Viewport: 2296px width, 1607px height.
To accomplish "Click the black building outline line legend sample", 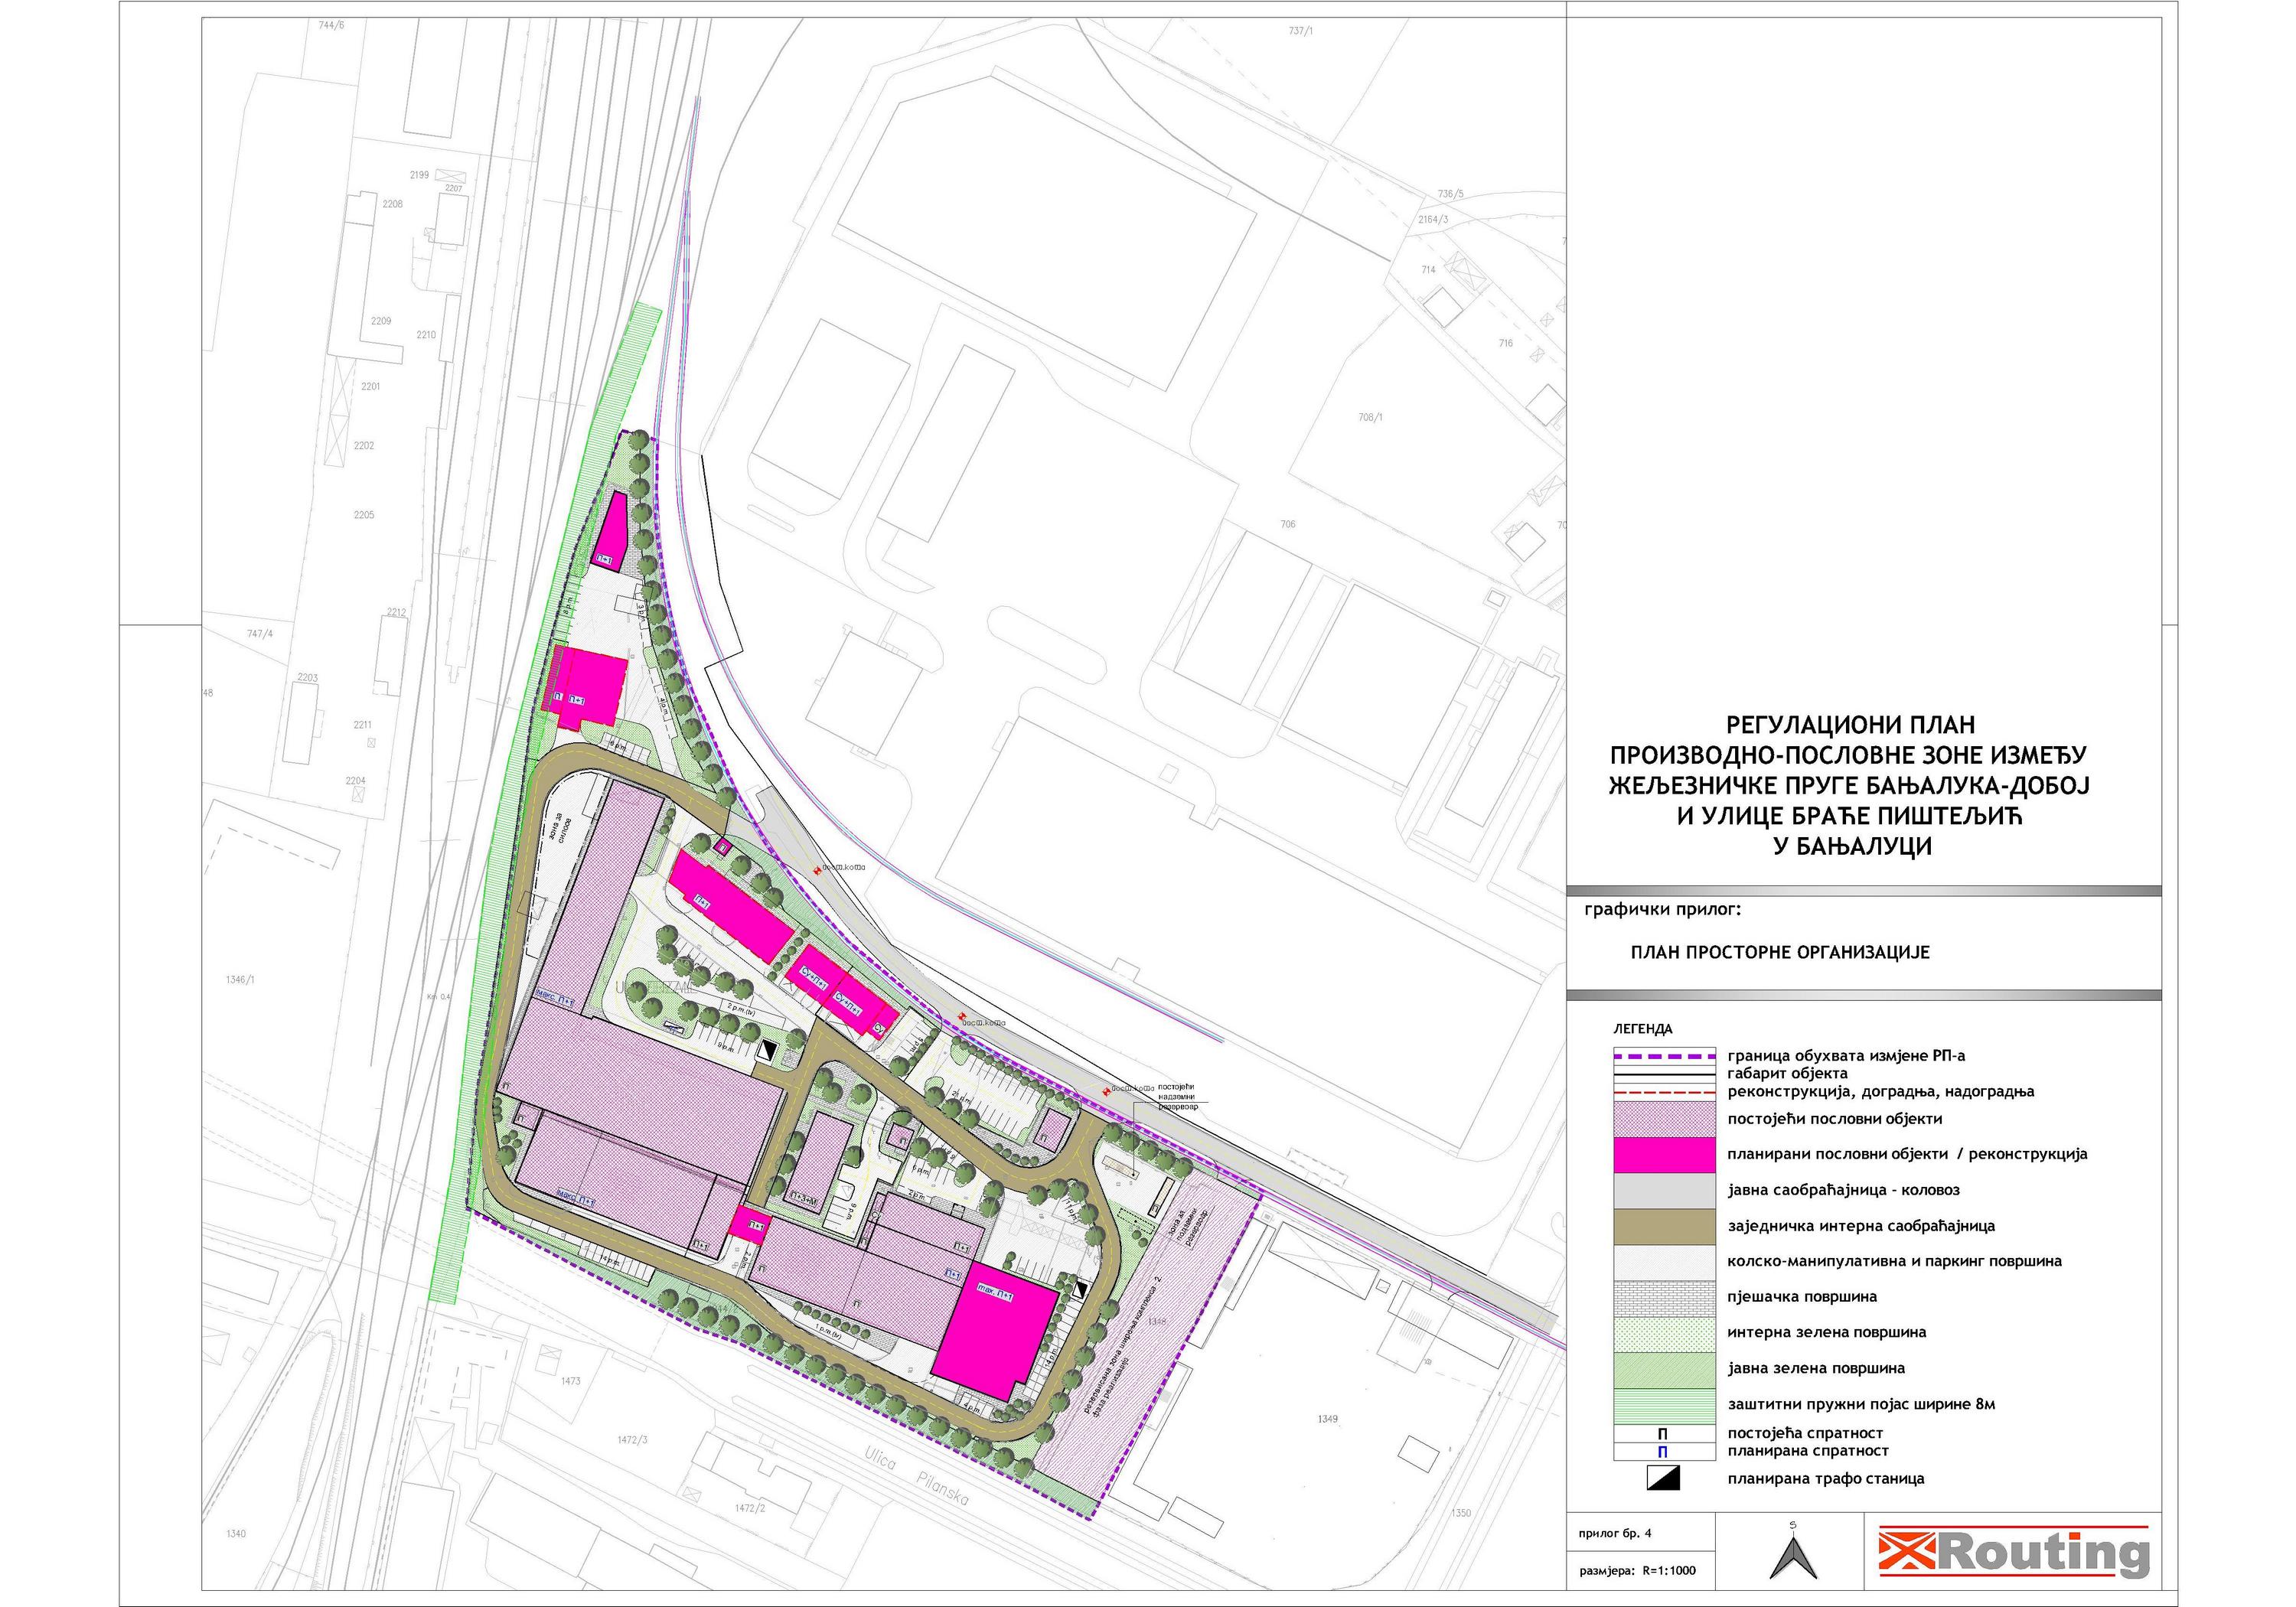I will 1664,1074.
